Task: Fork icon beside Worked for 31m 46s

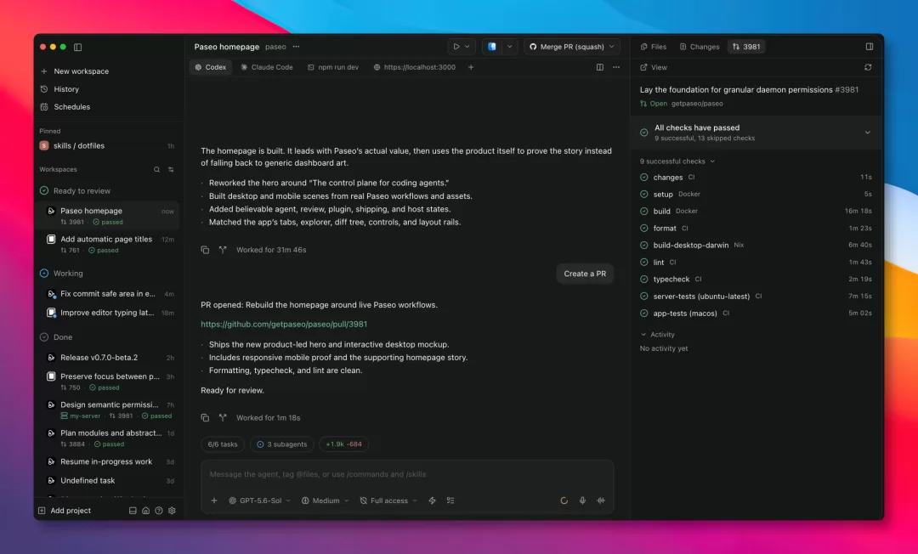Action: (223, 250)
